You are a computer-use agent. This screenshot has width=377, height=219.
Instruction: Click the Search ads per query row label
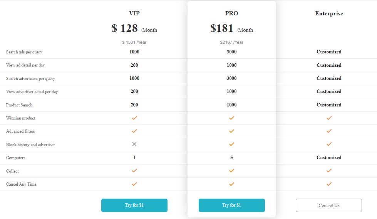click(24, 52)
